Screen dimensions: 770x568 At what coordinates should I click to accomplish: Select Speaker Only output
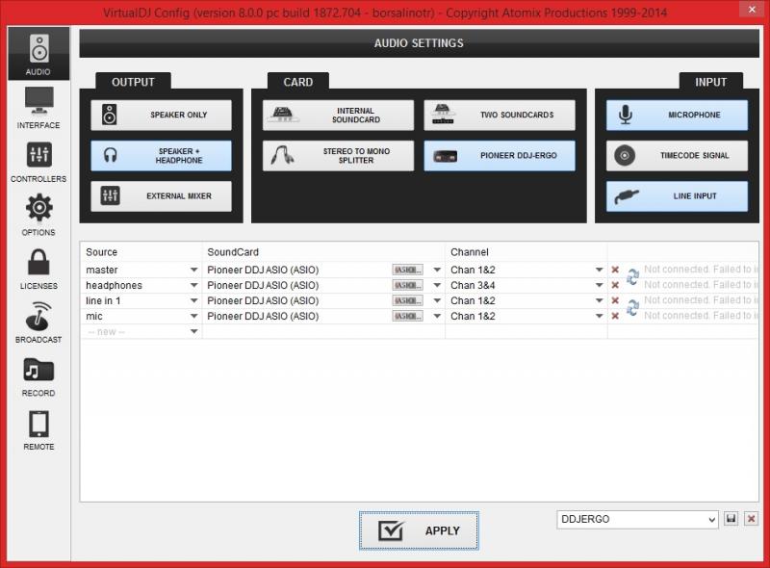coord(161,115)
